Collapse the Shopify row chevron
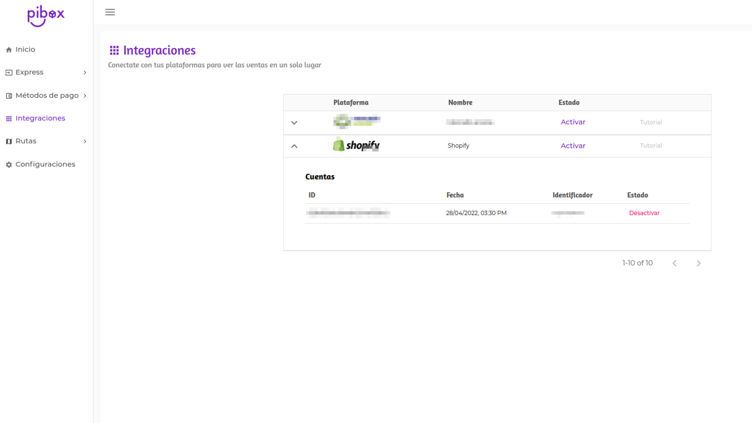 click(294, 146)
